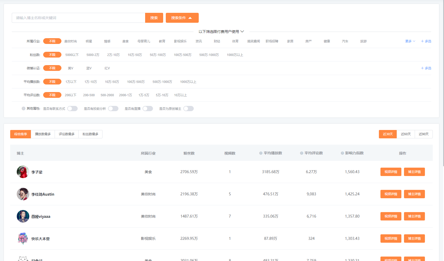Open 李子柒's avatar
This screenshot has height=261, width=444.
23,172
